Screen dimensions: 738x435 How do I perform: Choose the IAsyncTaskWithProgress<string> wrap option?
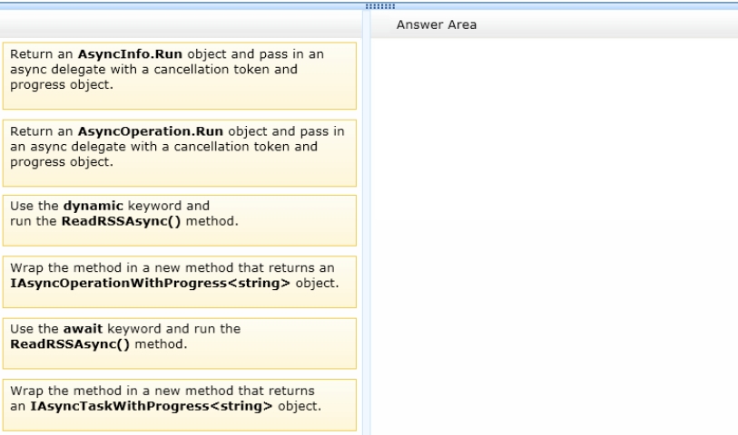180,405
